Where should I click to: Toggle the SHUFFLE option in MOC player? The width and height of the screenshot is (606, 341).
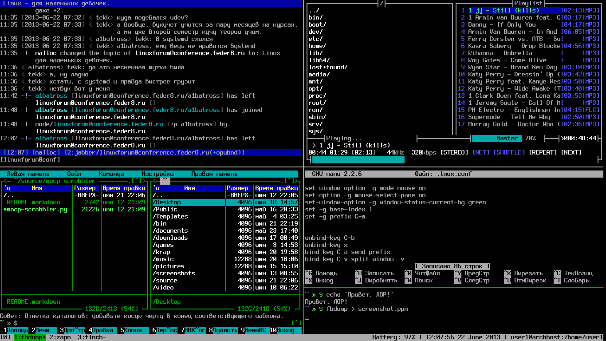(509, 152)
